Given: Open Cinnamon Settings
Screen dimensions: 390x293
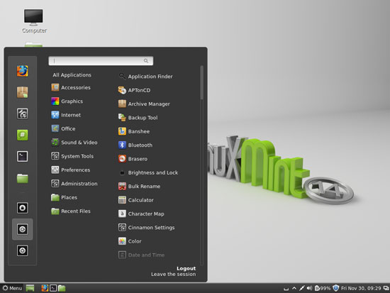Looking at the screenshot, I should (147, 227).
